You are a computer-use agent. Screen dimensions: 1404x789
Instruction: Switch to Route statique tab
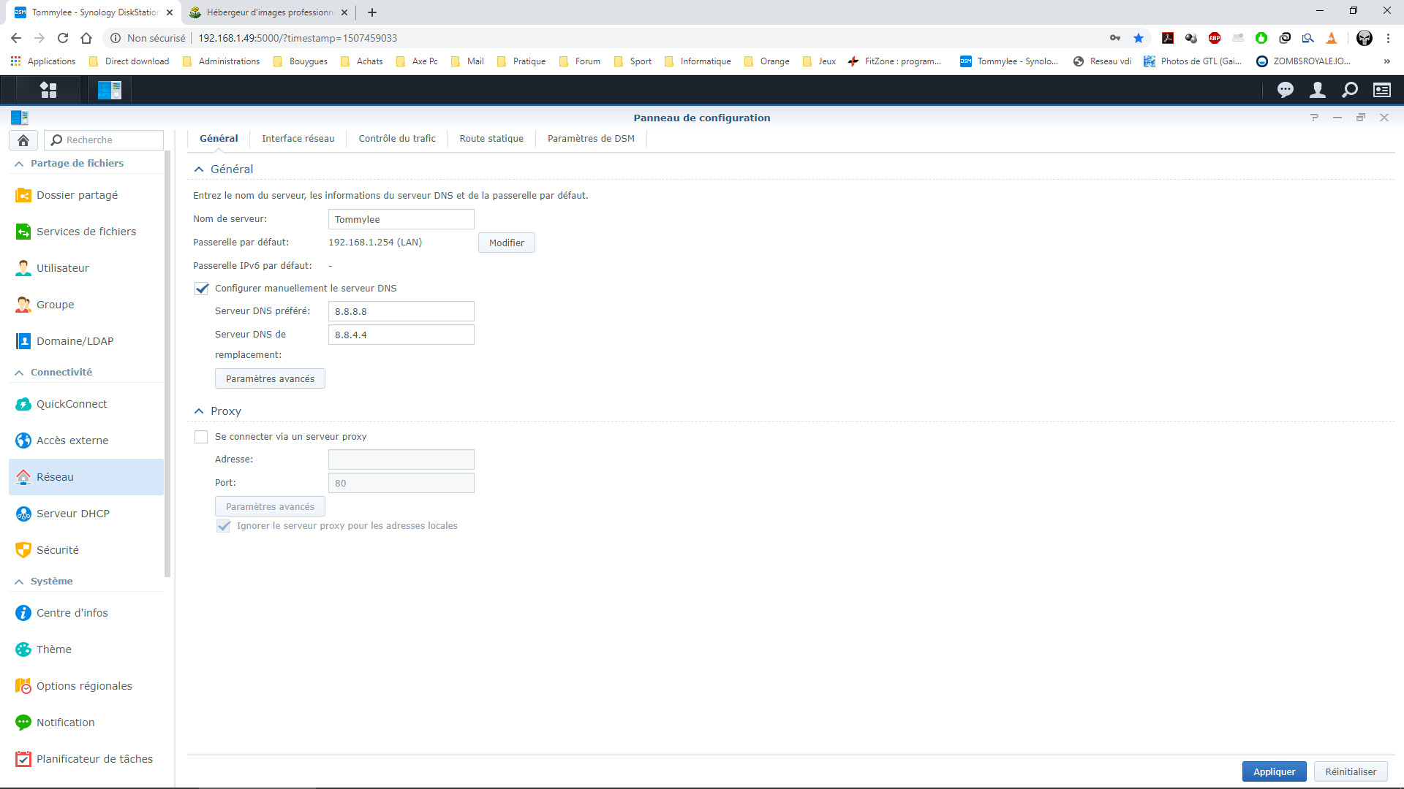pos(491,139)
